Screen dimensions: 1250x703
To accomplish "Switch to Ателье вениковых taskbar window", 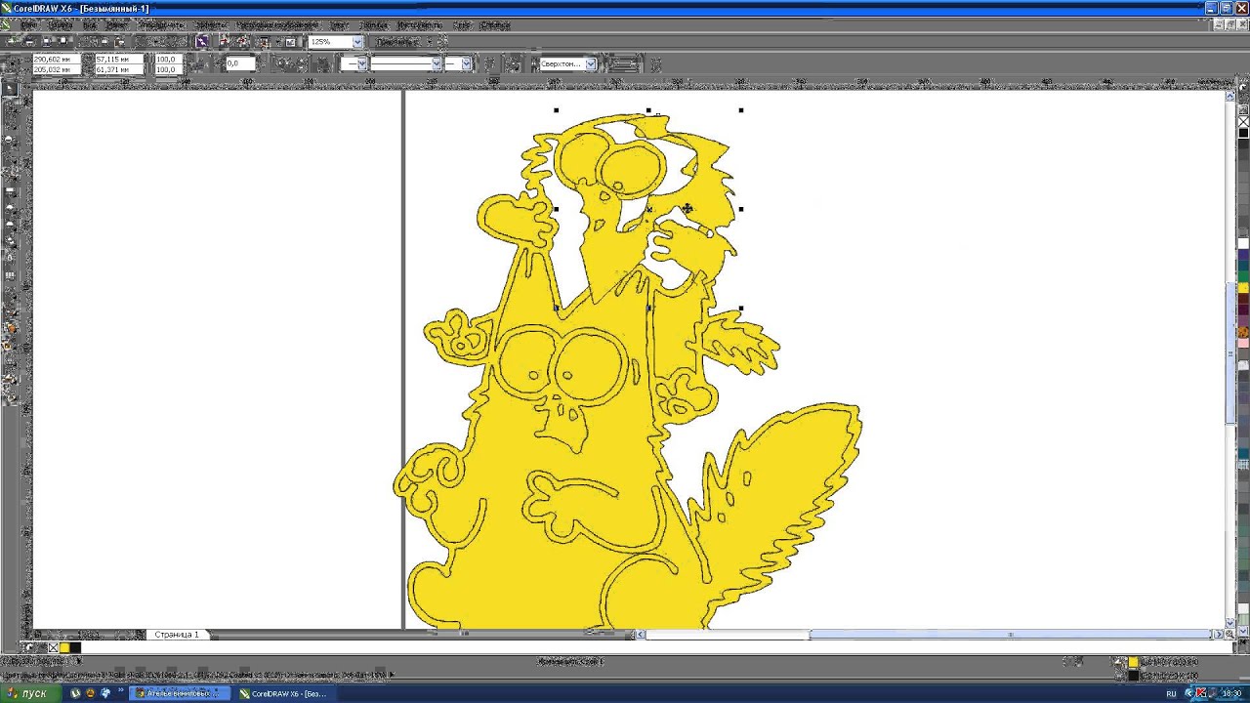I will pos(180,693).
